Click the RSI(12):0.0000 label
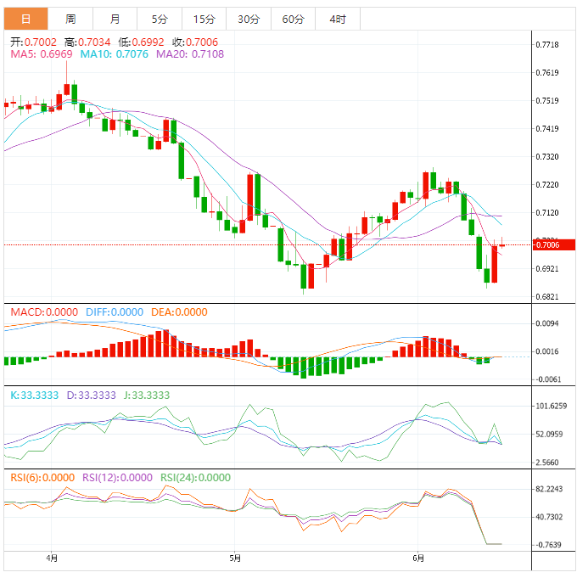The image size is (577, 578). [x=118, y=478]
